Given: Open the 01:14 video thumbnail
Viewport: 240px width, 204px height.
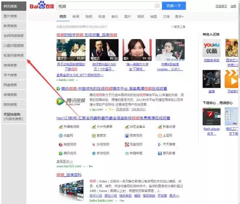Looking at the screenshot, I should pyautogui.click(x=137, y=50).
